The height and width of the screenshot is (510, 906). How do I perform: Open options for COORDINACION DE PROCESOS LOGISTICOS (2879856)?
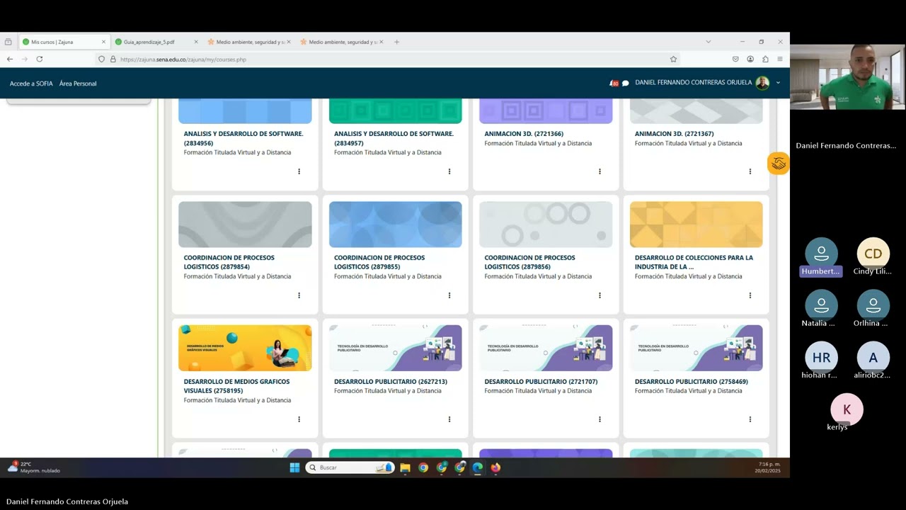click(x=600, y=295)
